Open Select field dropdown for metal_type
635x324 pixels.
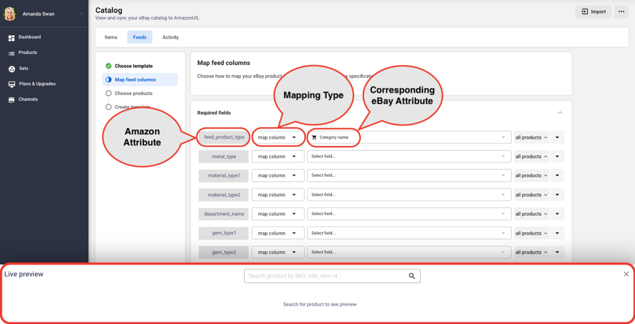click(x=409, y=156)
